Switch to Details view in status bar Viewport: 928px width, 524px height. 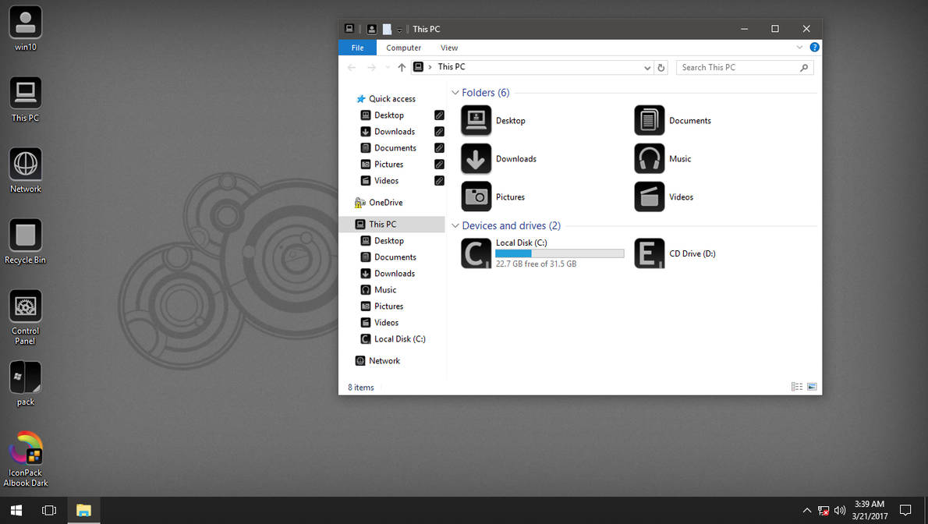(x=796, y=386)
